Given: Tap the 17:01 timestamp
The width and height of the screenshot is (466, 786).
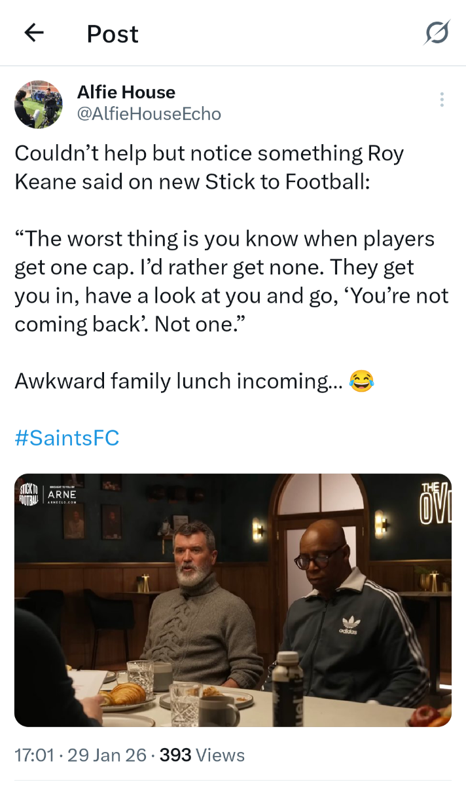Looking at the screenshot, I should pyautogui.click(x=33, y=755).
